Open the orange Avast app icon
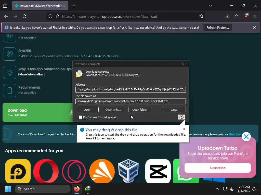This screenshot has height=195, width=261. tap(102, 171)
